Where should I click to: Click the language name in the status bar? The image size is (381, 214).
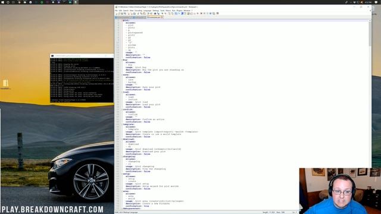[x=126, y=212]
